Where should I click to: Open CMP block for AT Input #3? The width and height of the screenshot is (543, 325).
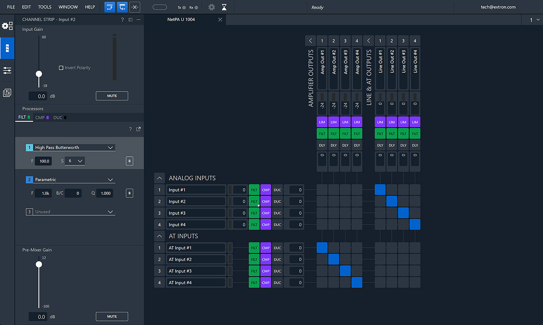pos(266,271)
